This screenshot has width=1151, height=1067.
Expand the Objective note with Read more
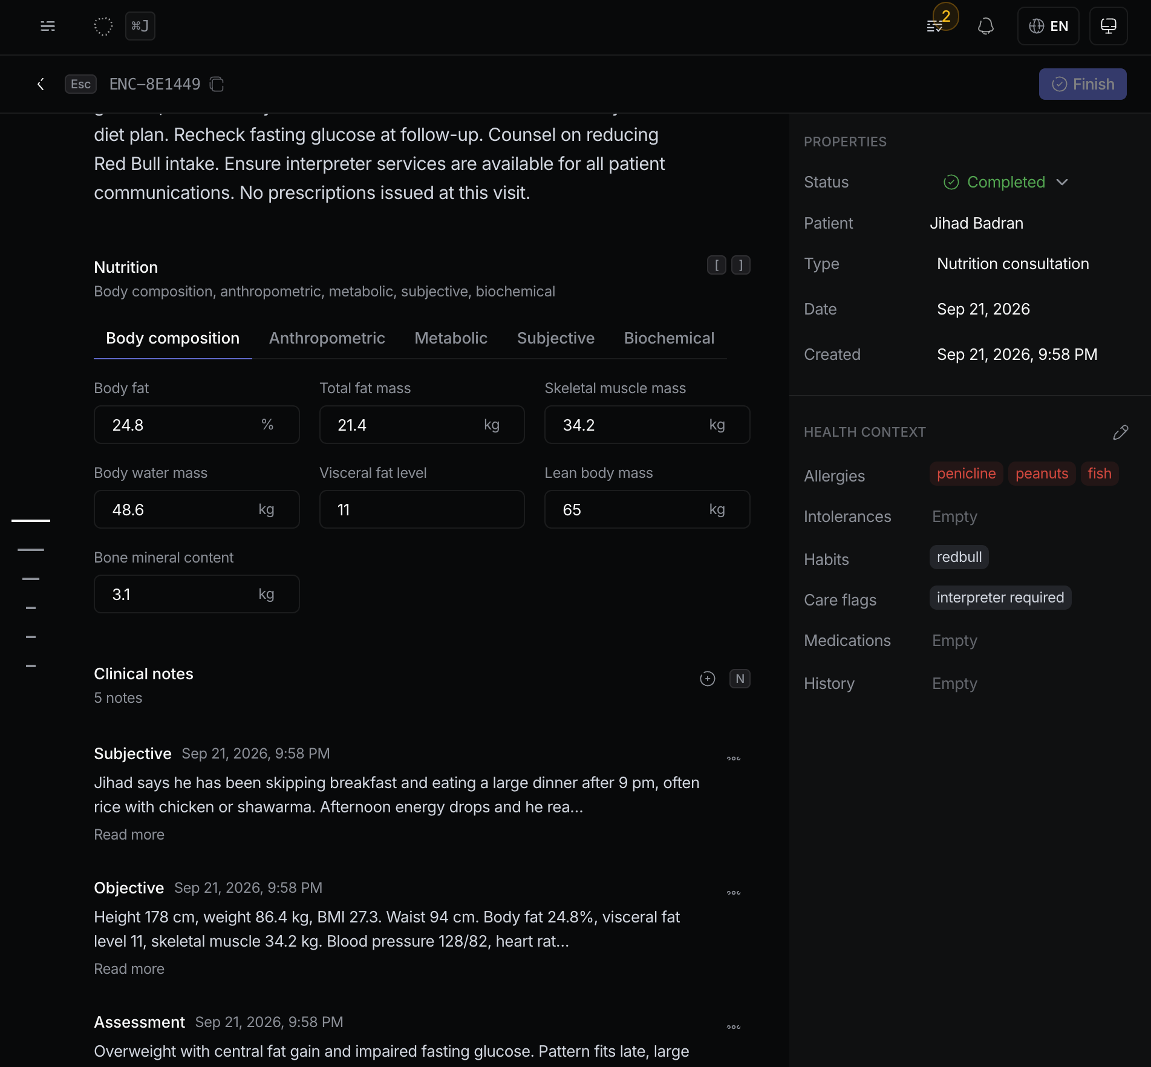[129, 969]
